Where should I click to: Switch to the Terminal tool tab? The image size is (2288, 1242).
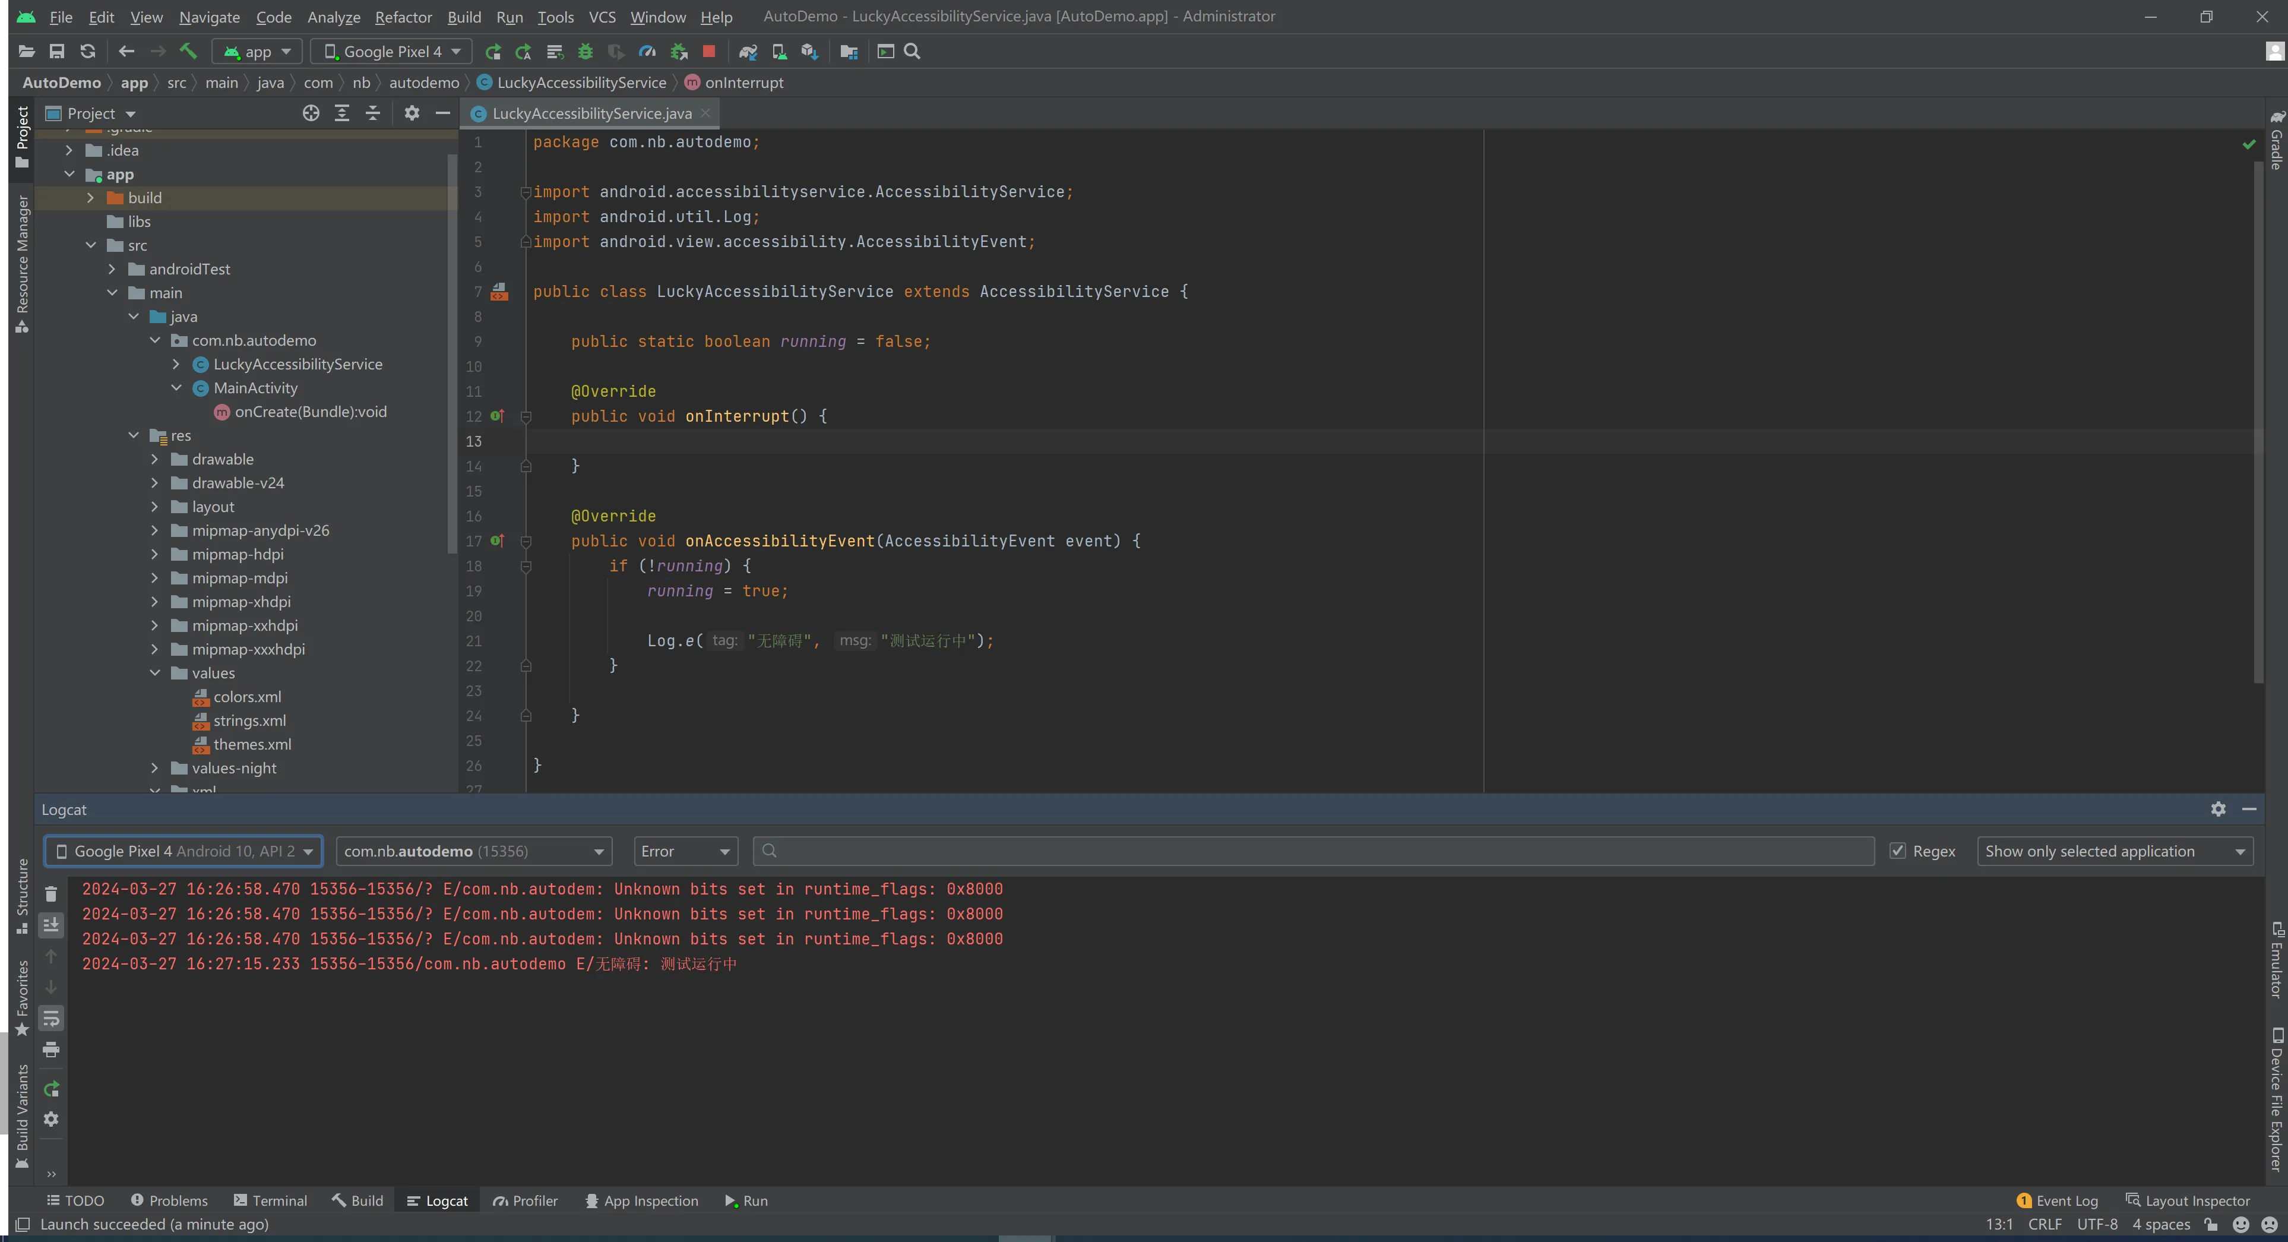[x=270, y=1200]
